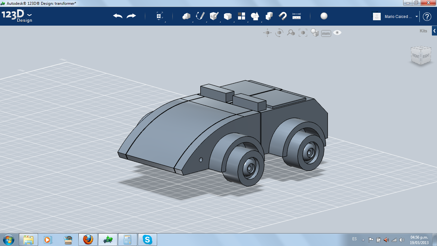Open the Help question mark

click(427, 17)
